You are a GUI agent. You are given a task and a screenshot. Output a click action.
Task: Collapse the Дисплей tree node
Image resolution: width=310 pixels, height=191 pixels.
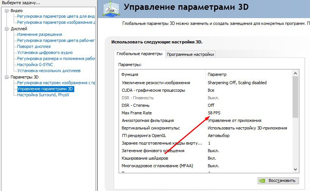7,29
